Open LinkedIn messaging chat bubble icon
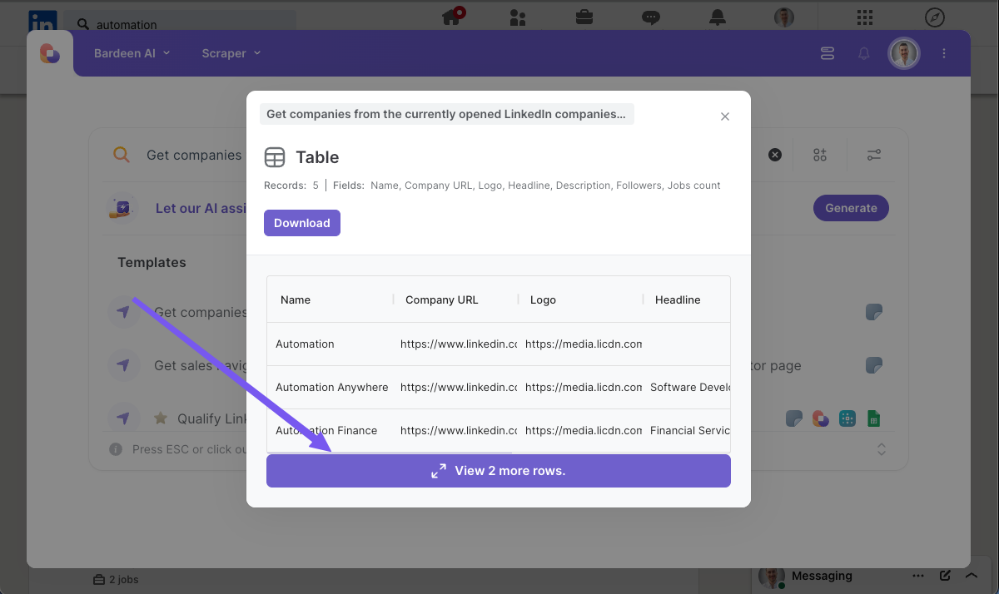 (651, 17)
